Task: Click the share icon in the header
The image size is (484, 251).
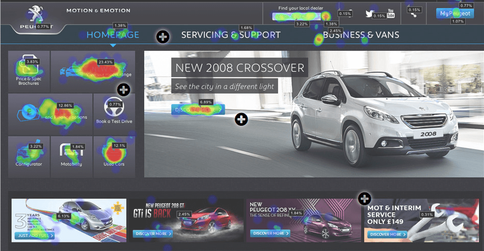Action: (413, 14)
